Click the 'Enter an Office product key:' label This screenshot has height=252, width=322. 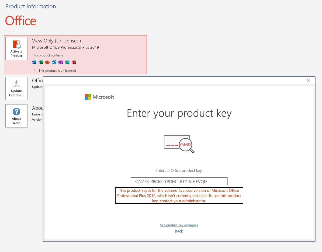coord(179,170)
